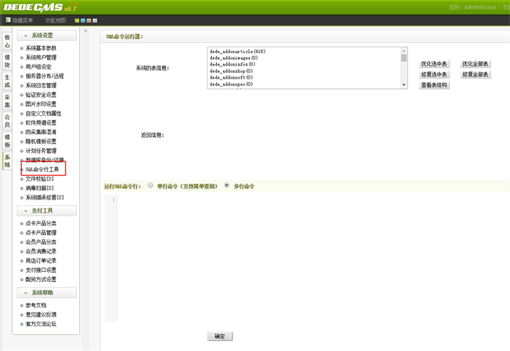Image resolution: width=510 pixels, height=351 pixels.
Task: Click the table list scrollbar down arrow
Action: click(404, 85)
